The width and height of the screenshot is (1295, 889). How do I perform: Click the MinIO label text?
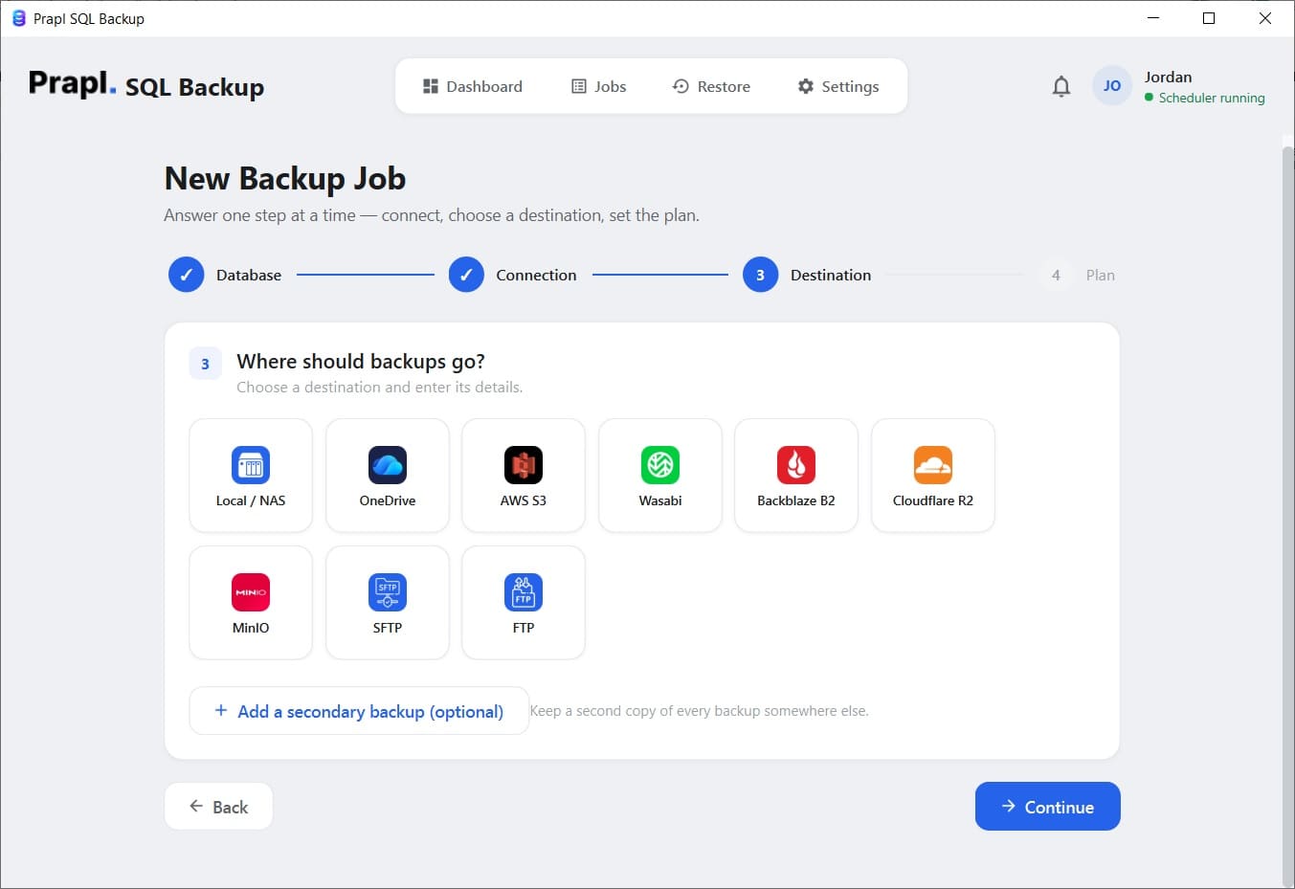click(251, 628)
